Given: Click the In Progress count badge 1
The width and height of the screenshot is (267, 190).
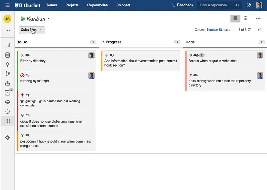Looking at the screenshot, I should (177, 42).
